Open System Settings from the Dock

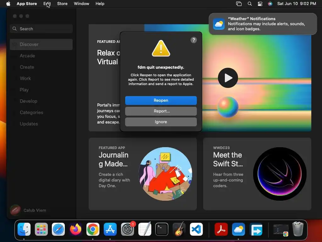[127, 229]
